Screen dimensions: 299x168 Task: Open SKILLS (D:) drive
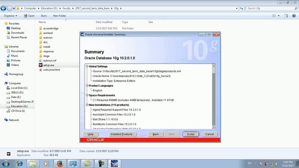coord(15,92)
